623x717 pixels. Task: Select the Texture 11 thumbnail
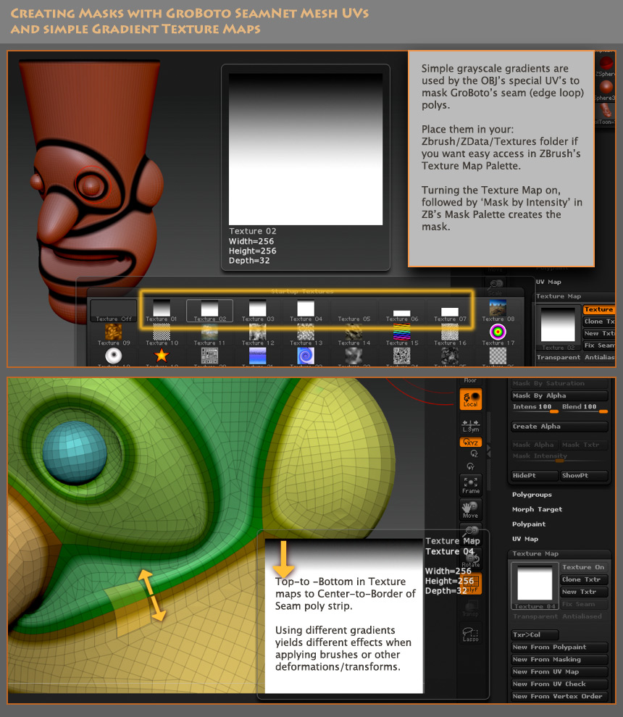[209, 335]
